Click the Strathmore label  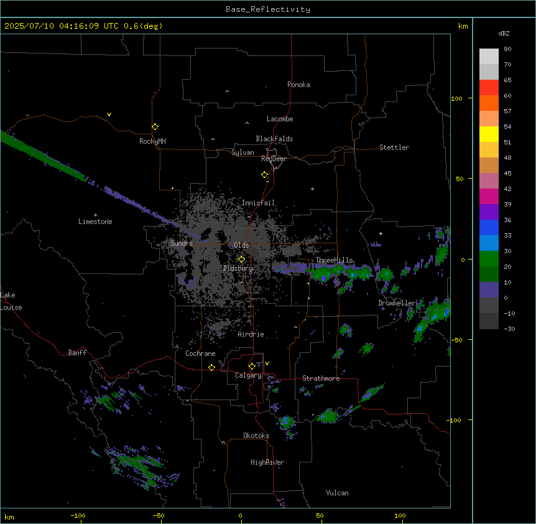321,378
